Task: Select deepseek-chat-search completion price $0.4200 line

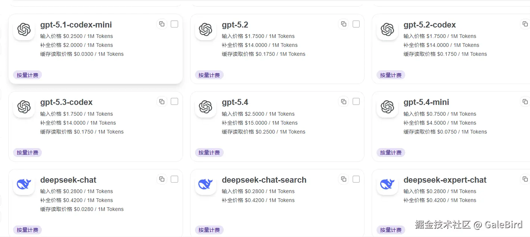Action: click(258, 200)
